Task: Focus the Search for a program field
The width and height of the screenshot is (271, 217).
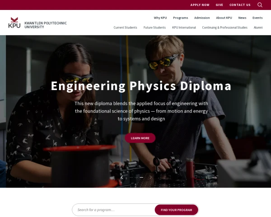Action: (x=114, y=210)
